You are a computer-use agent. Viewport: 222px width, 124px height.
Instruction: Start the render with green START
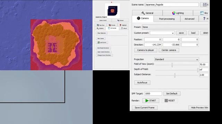point(151,101)
